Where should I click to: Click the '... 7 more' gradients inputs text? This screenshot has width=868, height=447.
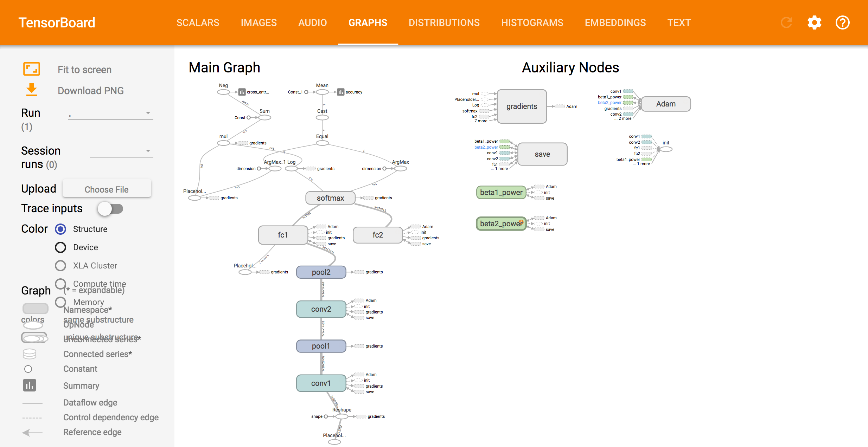tap(479, 121)
